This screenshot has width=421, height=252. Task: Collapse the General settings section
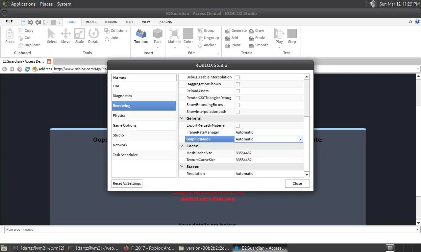[x=182, y=118]
